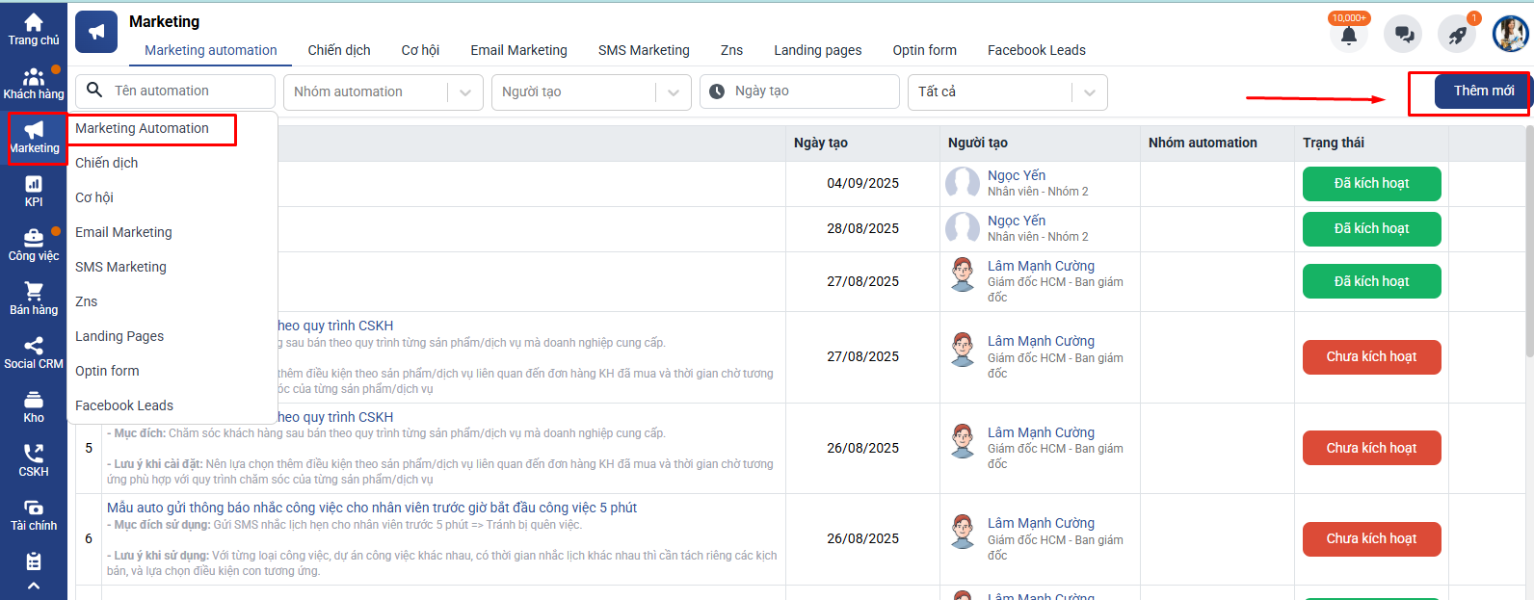Expand more sidebar items with bottom chevron
This screenshot has height=600, width=1534.
(34, 586)
